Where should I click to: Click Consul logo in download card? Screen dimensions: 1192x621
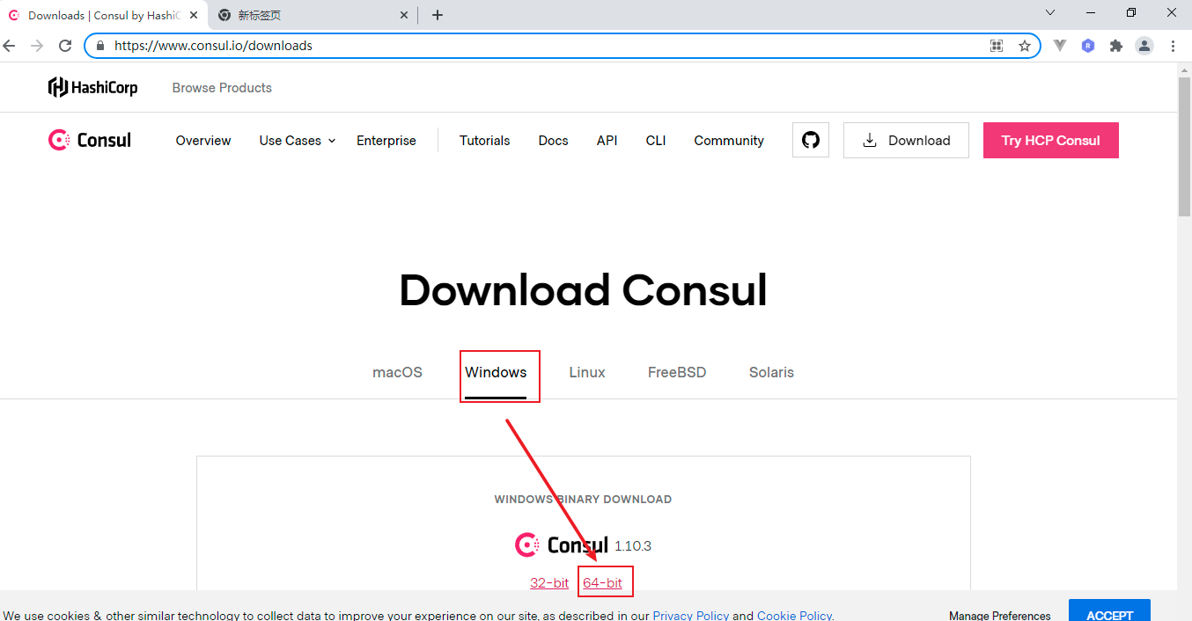coord(562,545)
